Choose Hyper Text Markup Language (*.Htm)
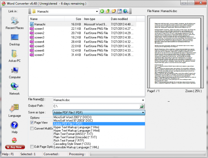Image resolution: width=208 pixels, height=158 pixels. [x=99, y=127]
